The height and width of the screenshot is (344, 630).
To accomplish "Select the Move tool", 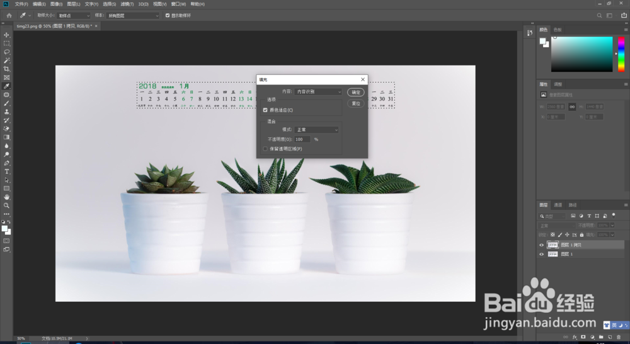I will click(6, 35).
